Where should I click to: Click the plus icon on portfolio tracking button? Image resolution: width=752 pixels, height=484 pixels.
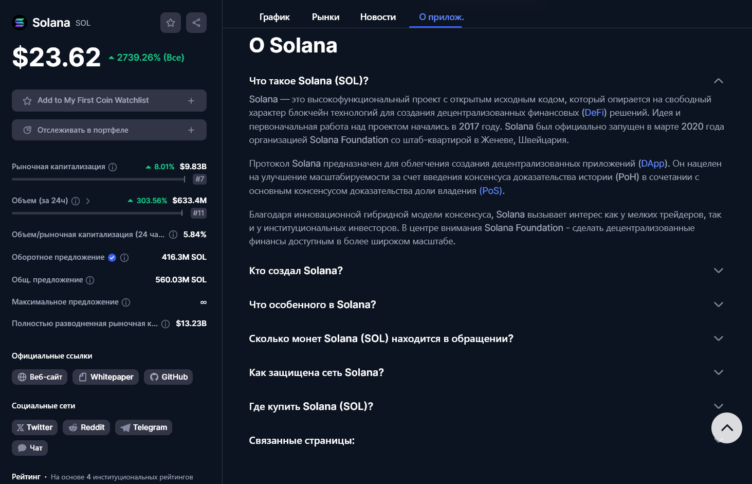coord(191,130)
